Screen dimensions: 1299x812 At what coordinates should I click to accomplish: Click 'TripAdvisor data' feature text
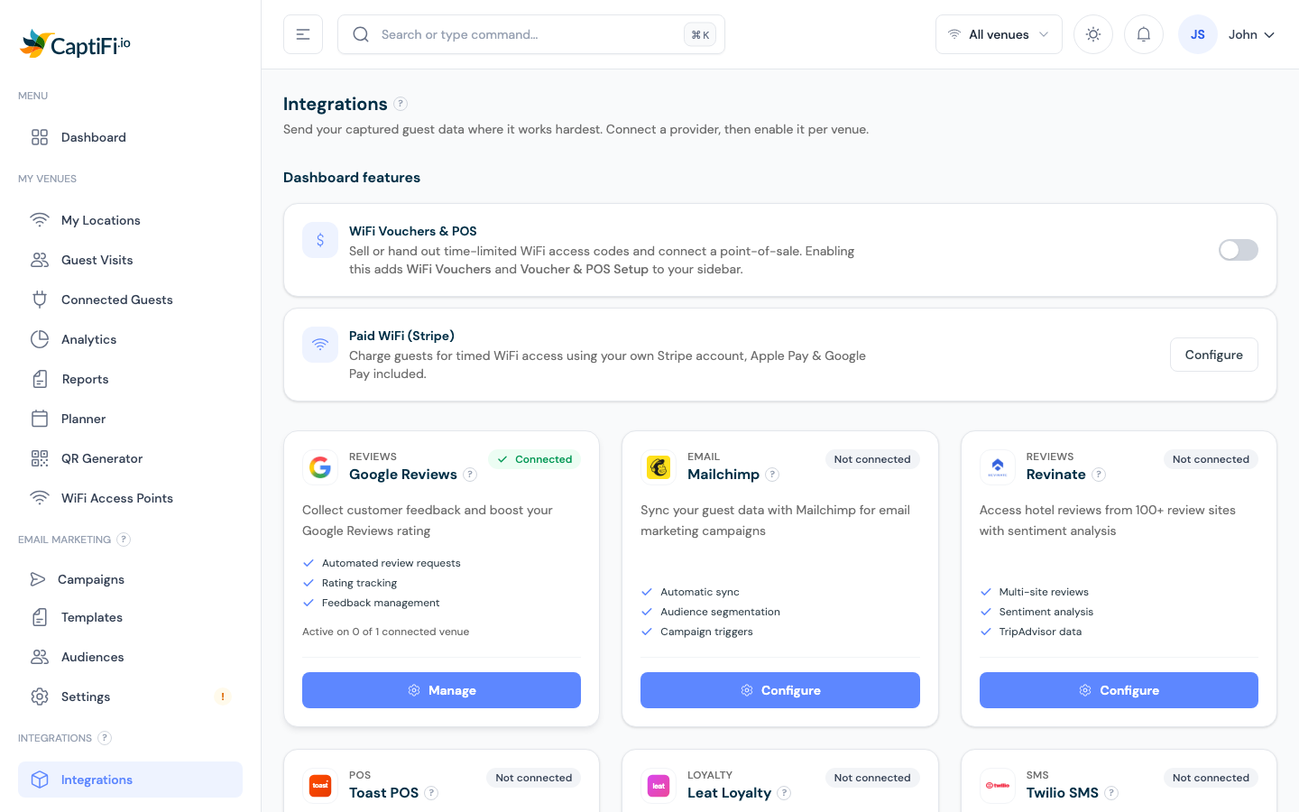[x=1040, y=632]
